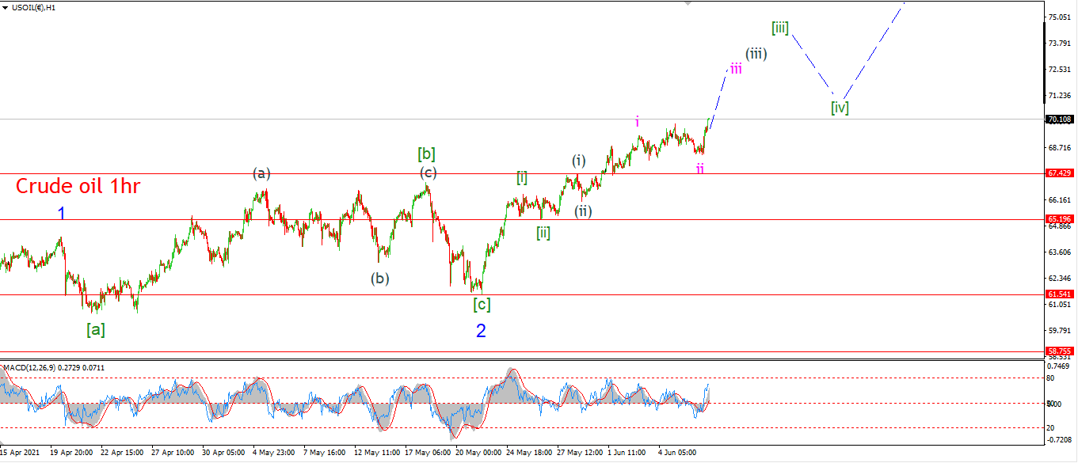Select the blue wave 2 label
The width and height of the screenshot is (1078, 463).
(481, 332)
